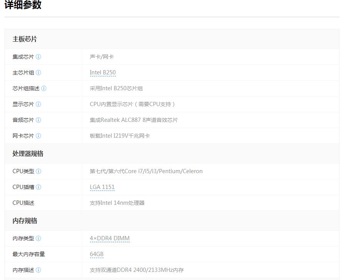Open the 64GB maximum memory link
The height and width of the screenshot is (280, 344).
pyautogui.click(x=96, y=254)
